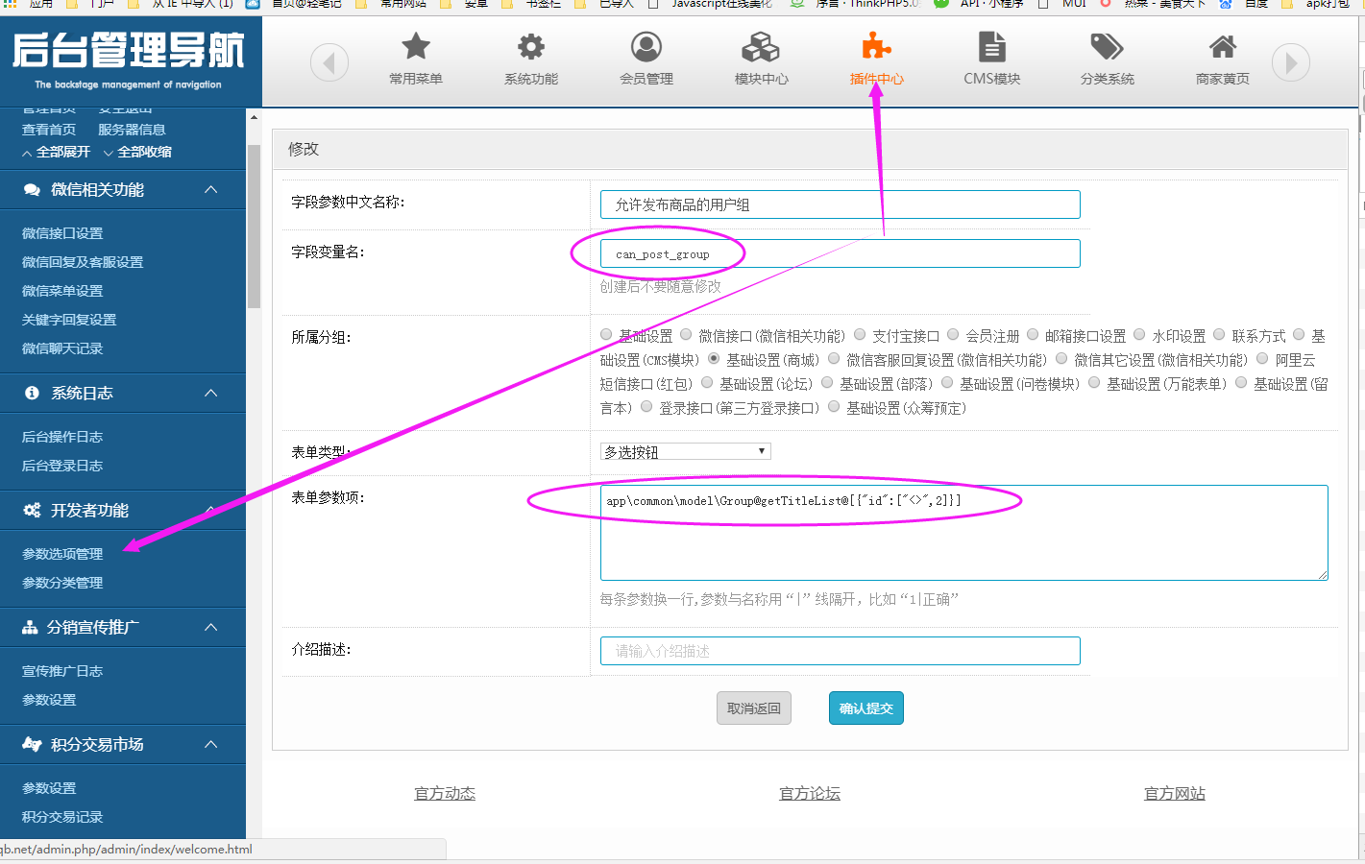Click the 模块中心 cubes icon
The width and height of the screenshot is (1365, 864).
761,47
